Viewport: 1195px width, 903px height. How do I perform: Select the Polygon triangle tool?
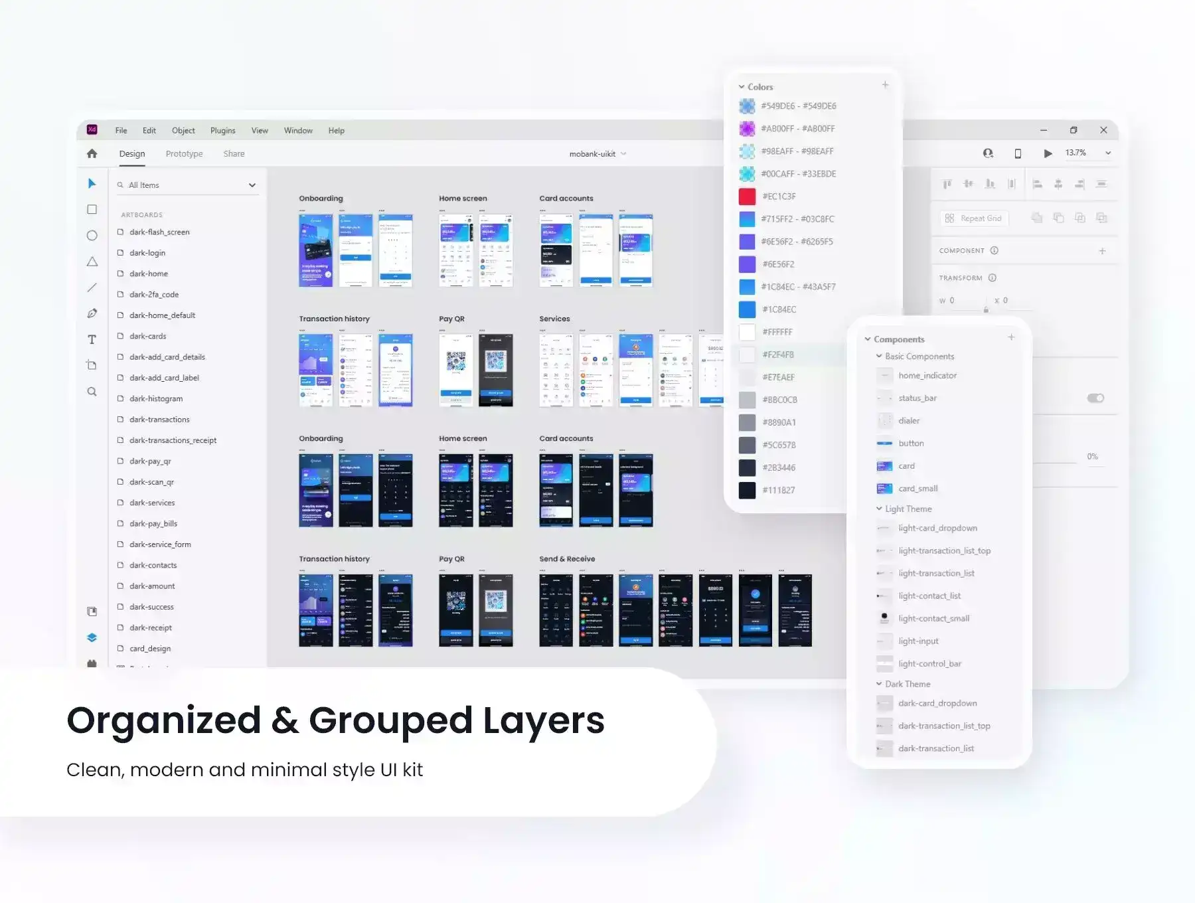(x=92, y=262)
